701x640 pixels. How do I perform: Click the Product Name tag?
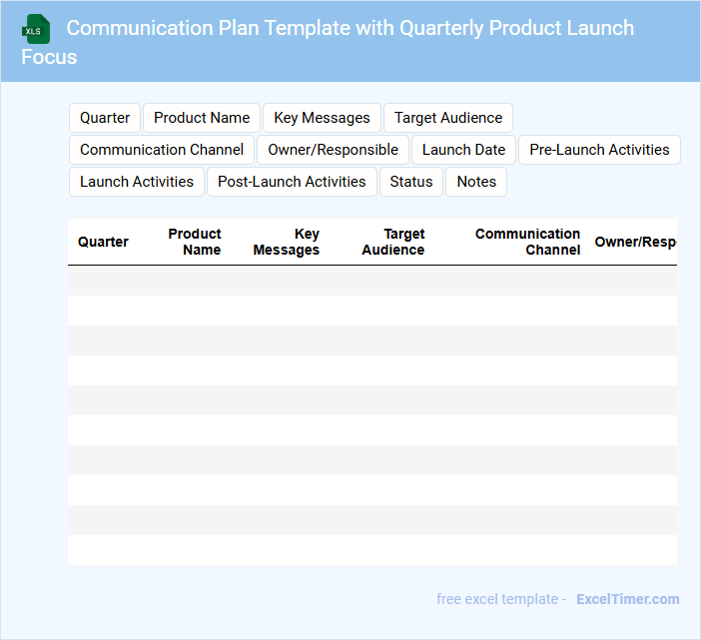click(x=202, y=118)
